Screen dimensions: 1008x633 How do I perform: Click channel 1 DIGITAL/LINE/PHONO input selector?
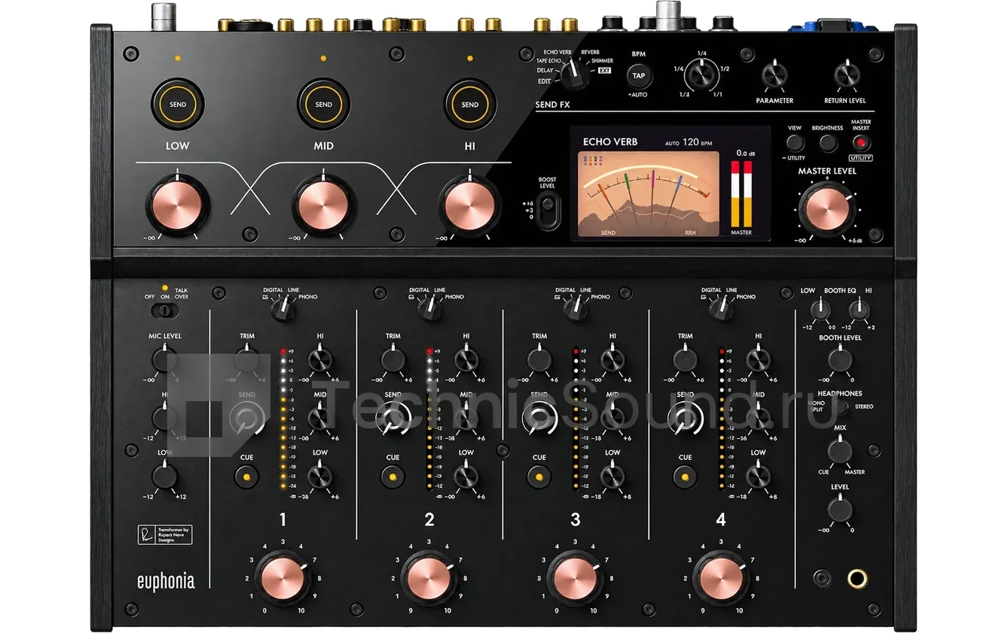283,308
